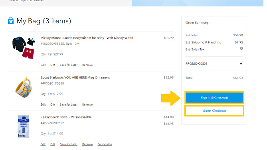Remove the R2-D2 Beach Towel

point(87,144)
